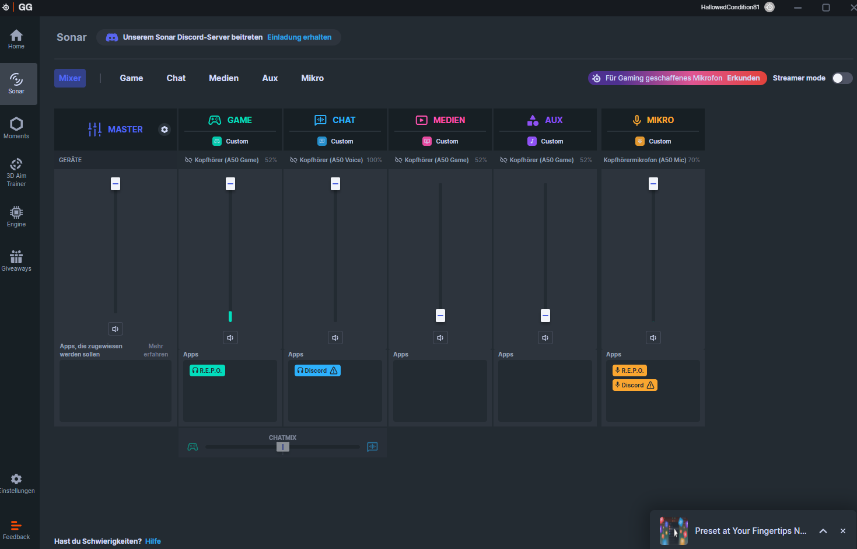Screen dimensions: 857x549
Task: Expand the Preset at Your Fingertips notification
Action: 823,531
